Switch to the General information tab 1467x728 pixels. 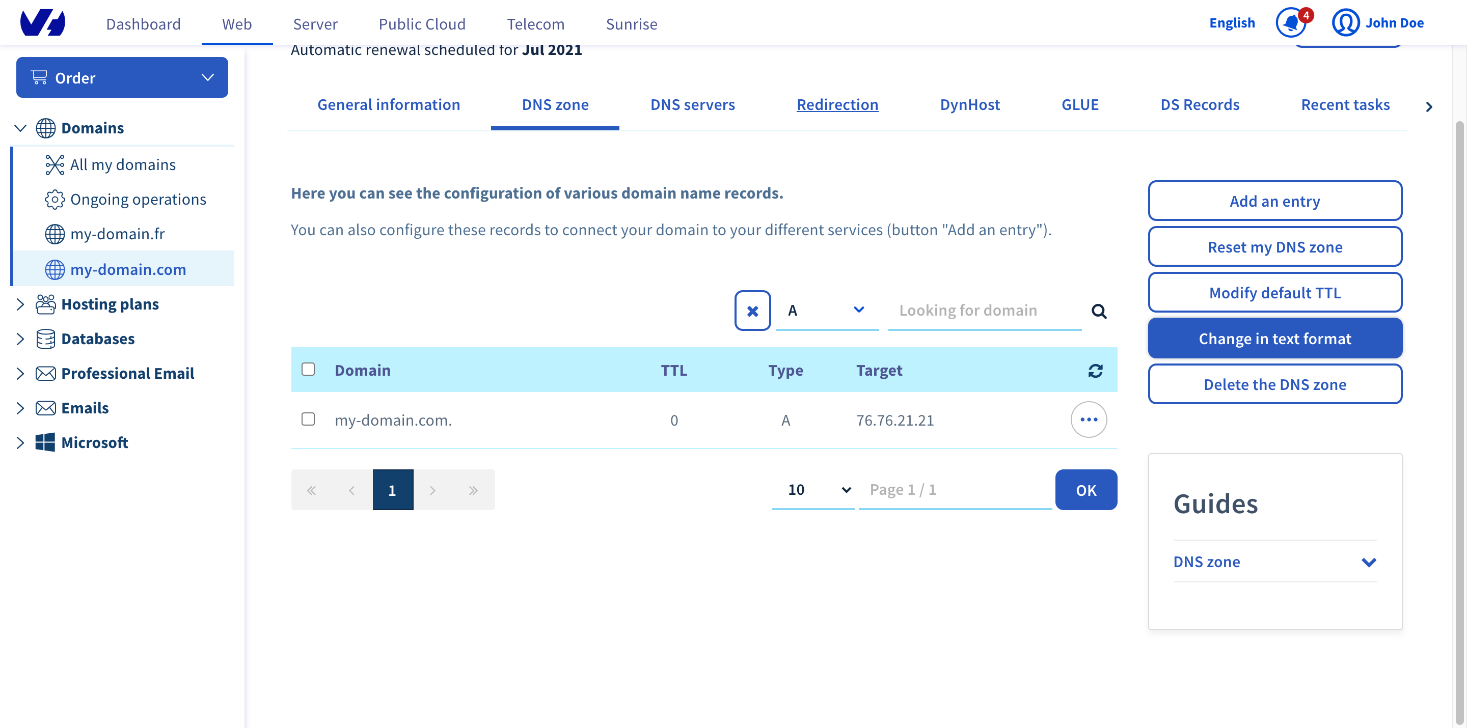click(x=388, y=105)
